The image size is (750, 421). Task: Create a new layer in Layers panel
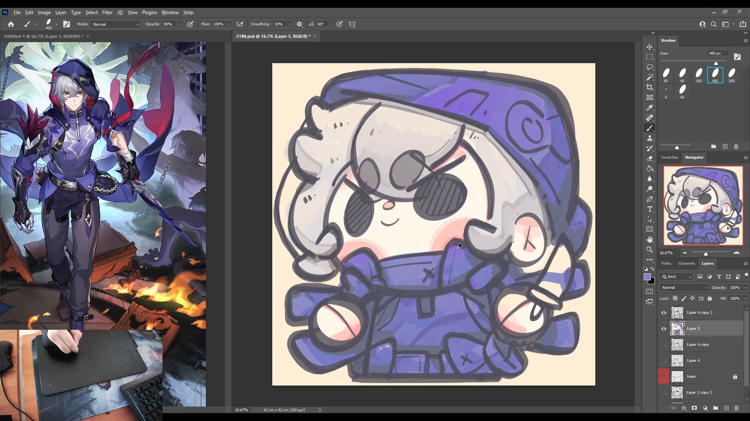coord(726,408)
